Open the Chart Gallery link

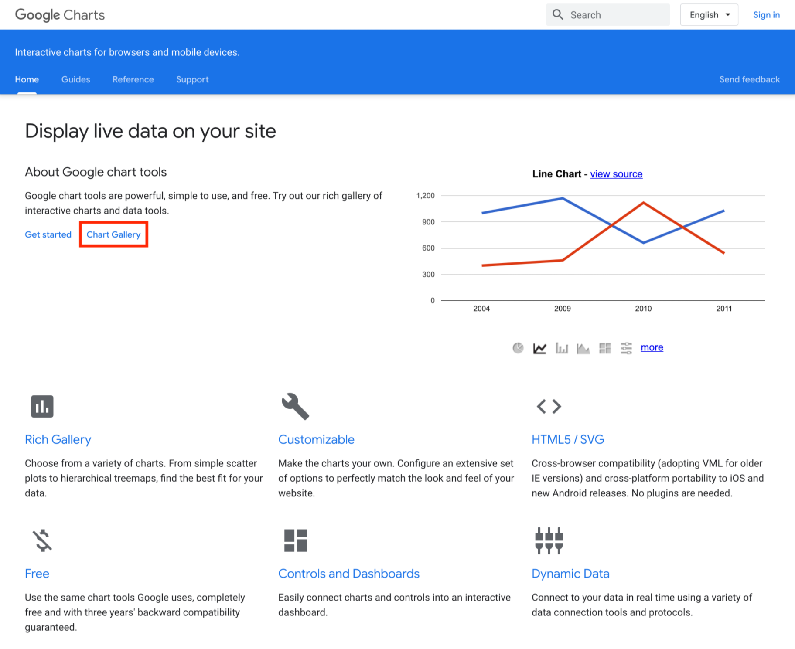[x=113, y=234]
